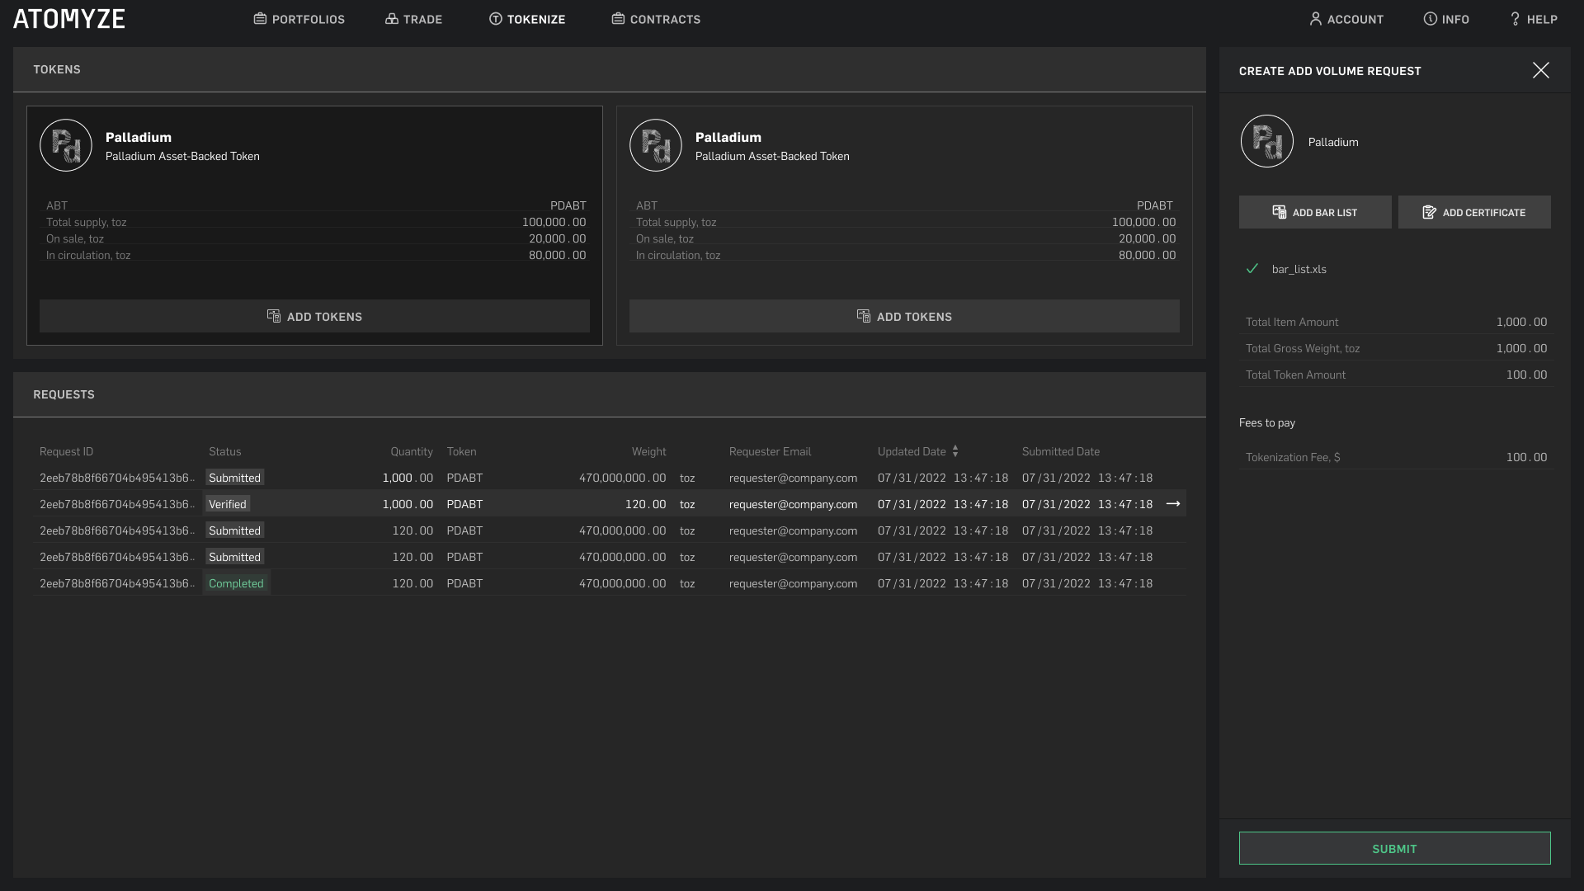Screen dimensions: 1584x891
Task: Click the bar_list.xls checkmark icon
Action: coord(1252,269)
